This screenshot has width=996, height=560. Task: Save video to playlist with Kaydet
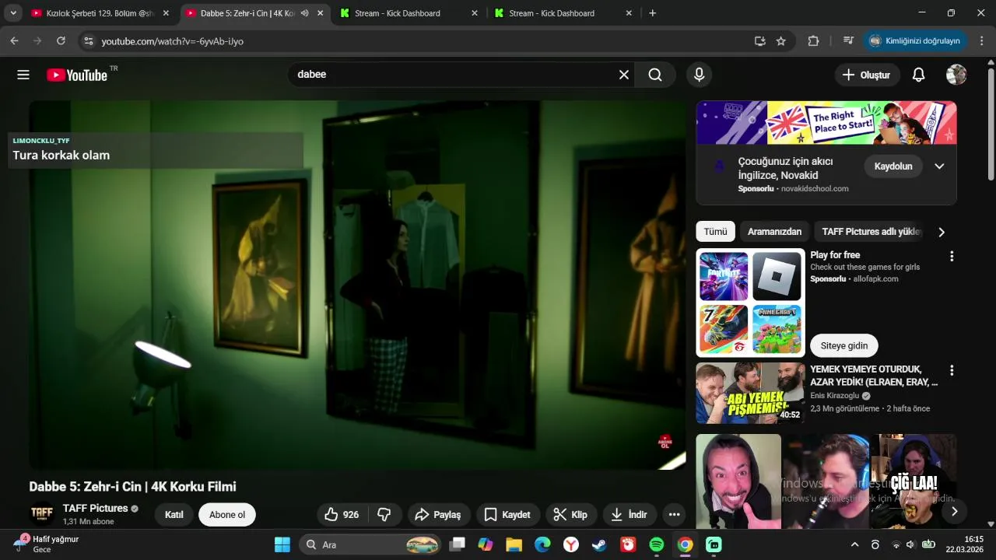(507, 514)
